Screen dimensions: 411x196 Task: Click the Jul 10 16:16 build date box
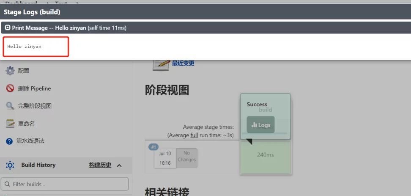coord(165,158)
